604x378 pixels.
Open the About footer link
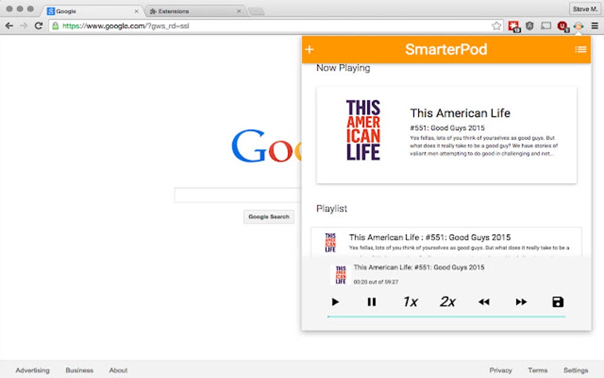coord(118,370)
